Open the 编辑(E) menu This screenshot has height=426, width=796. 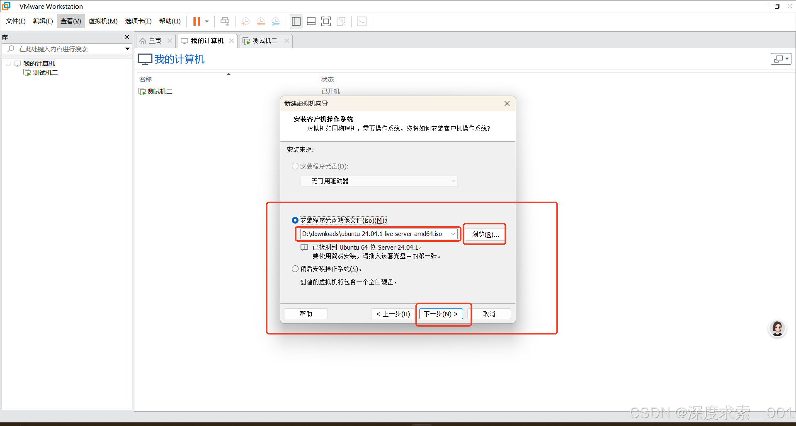coord(43,21)
